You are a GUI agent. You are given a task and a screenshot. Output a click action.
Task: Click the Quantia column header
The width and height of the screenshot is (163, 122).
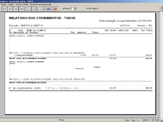81,32
